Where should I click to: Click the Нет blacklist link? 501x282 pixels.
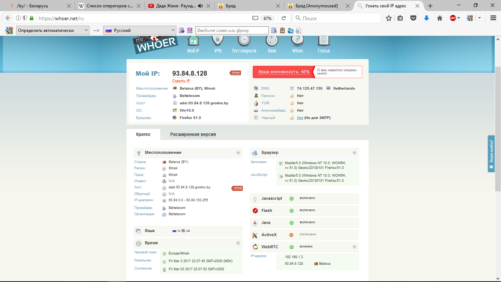tap(300, 118)
